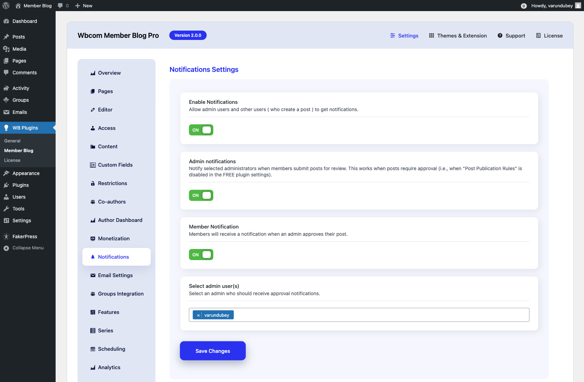This screenshot has height=382, width=584.
Task: Toggle the Enable Notifications switch
Action: coord(201,130)
